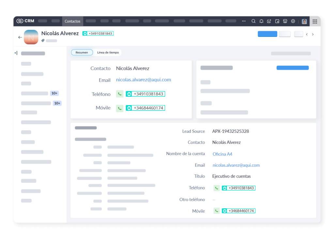
Task: Go to next contact record arrow
Action: [313, 34]
